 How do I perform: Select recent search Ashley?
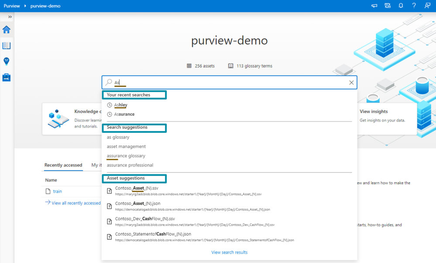point(120,105)
